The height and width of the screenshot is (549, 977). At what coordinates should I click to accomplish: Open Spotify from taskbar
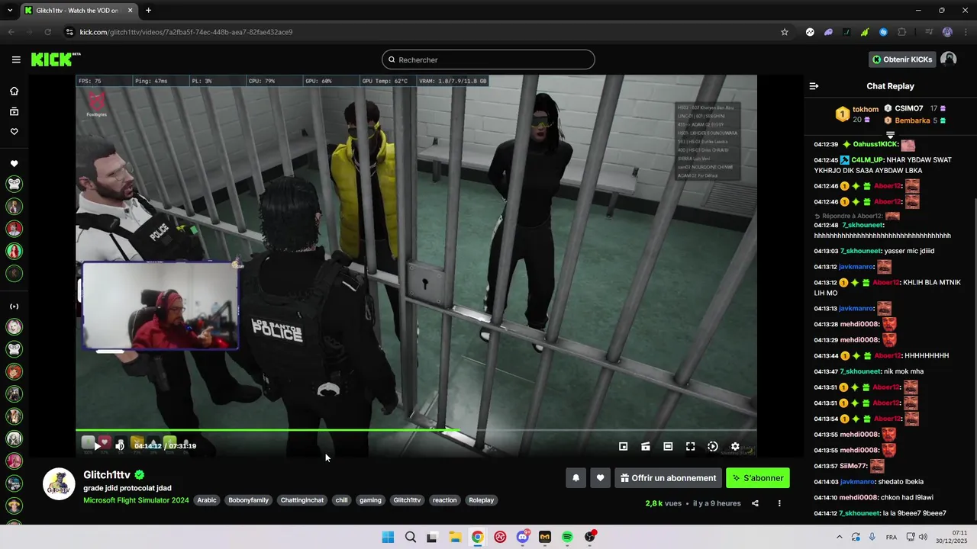click(x=567, y=537)
